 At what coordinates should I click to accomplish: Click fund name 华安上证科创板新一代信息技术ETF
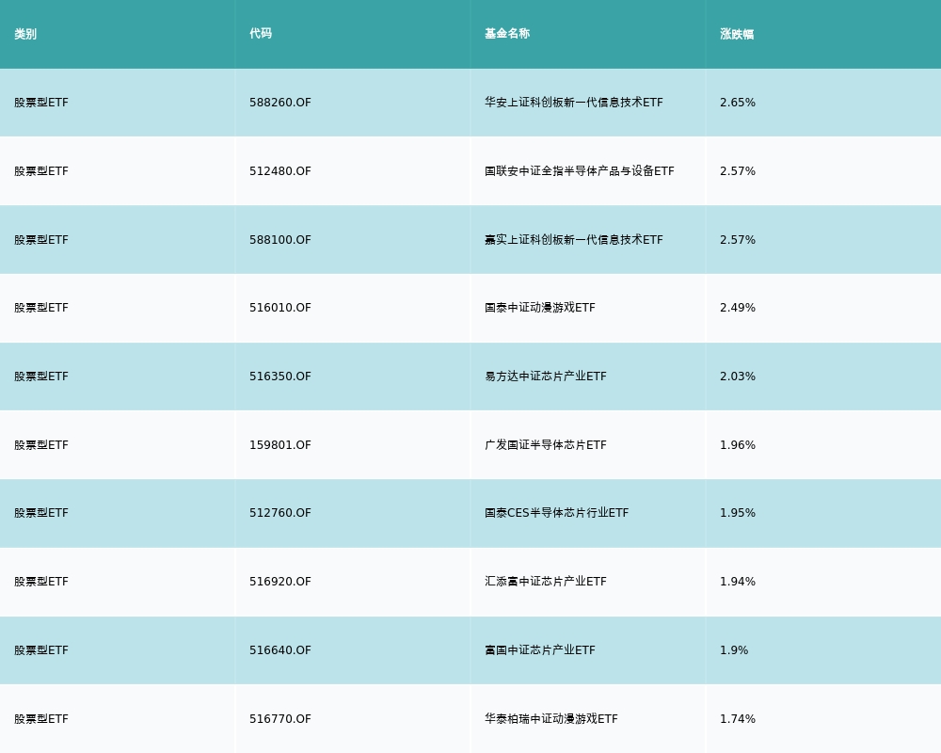pos(574,102)
